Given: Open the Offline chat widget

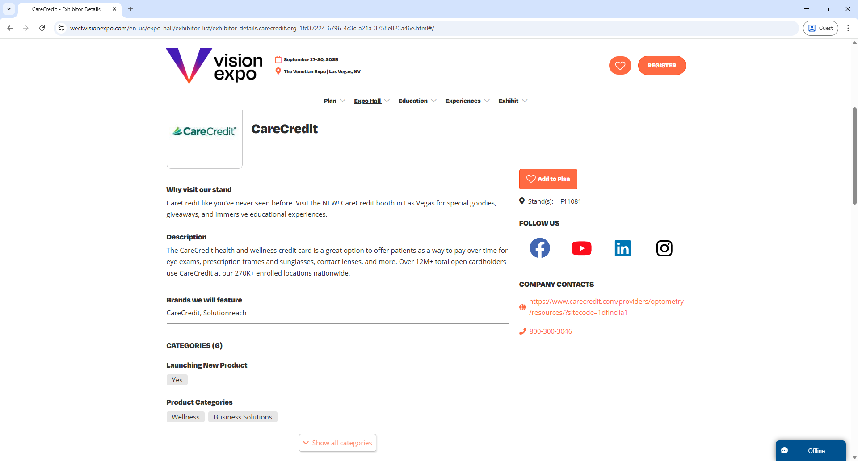Looking at the screenshot, I should click(x=811, y=451).
